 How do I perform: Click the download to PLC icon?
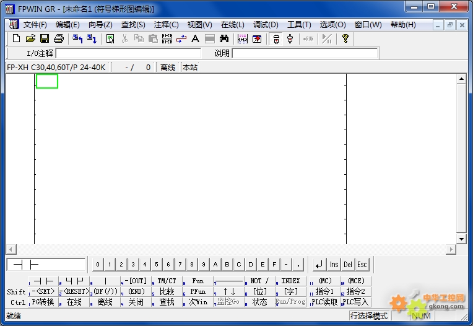(92, 38)
